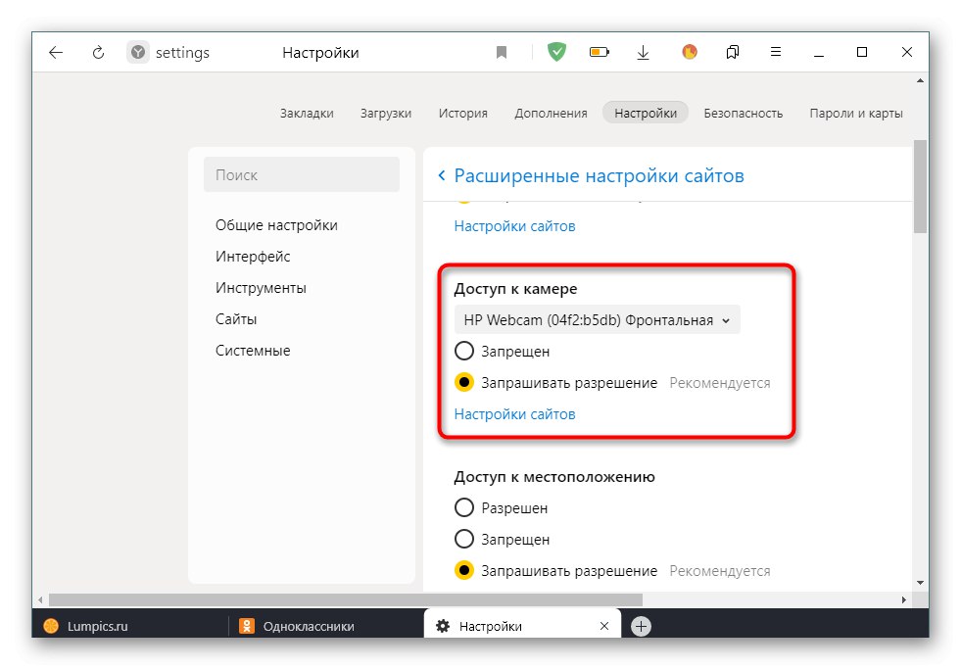Click the Расширенные настройки сайтов heading link

599,176
